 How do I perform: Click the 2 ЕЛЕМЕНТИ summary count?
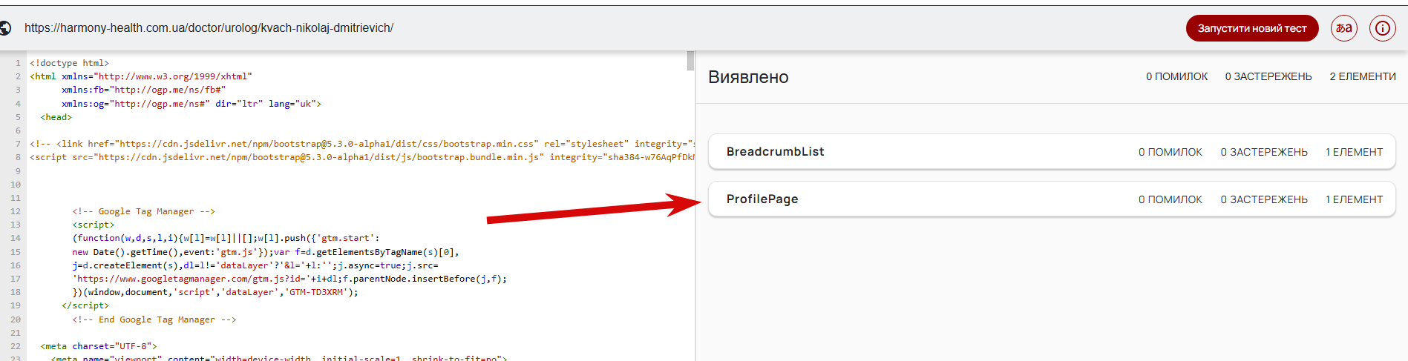[1362, 76]
